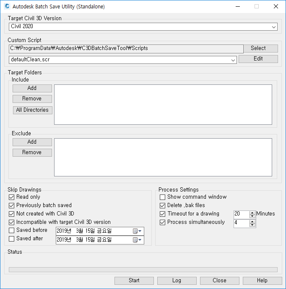Viewport: 286px width, 289px height.
Task: Click Remove under Exclude folders
Action: click(x=32, y=152)
